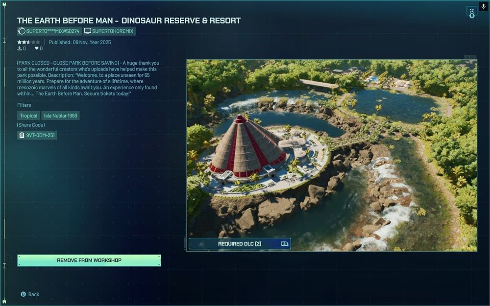Click the download count icon
490x306 pixels.
(x=20, y=48)
